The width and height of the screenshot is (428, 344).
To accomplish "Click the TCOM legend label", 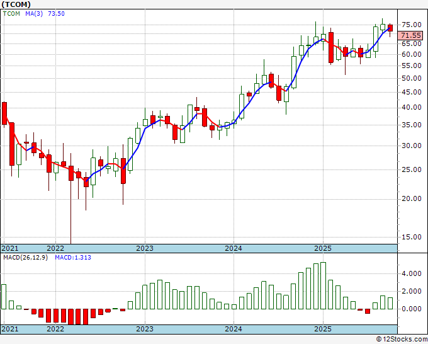I will tap(11, 14).
